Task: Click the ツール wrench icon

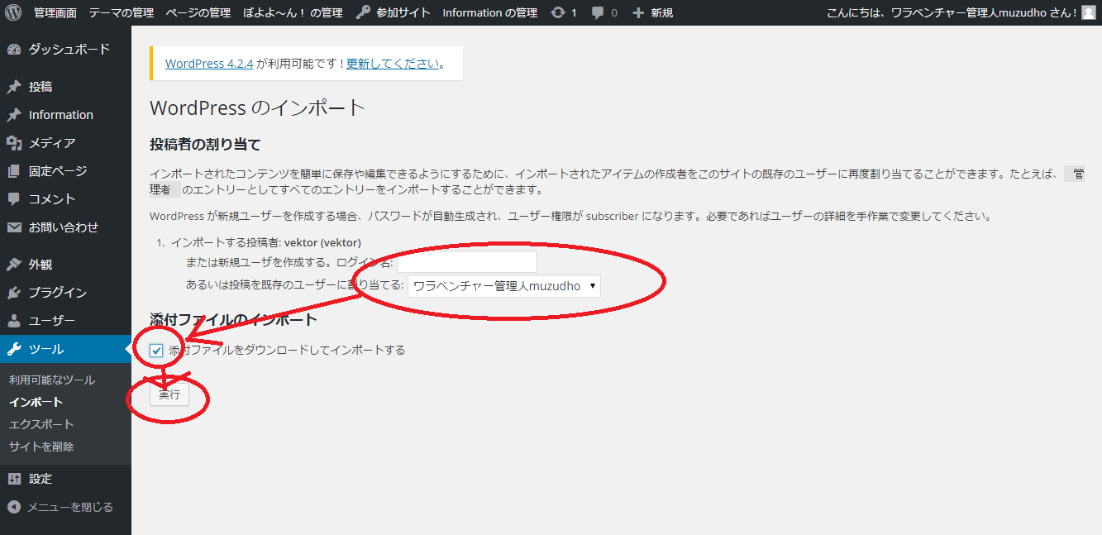Action: pos(13,349)
